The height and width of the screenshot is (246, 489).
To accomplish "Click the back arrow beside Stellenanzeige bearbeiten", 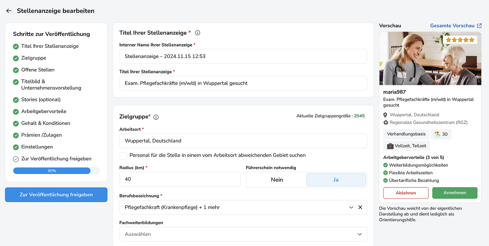I will pos(9,11).
